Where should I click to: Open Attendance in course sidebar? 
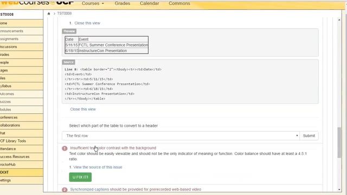tap(22, 149)
